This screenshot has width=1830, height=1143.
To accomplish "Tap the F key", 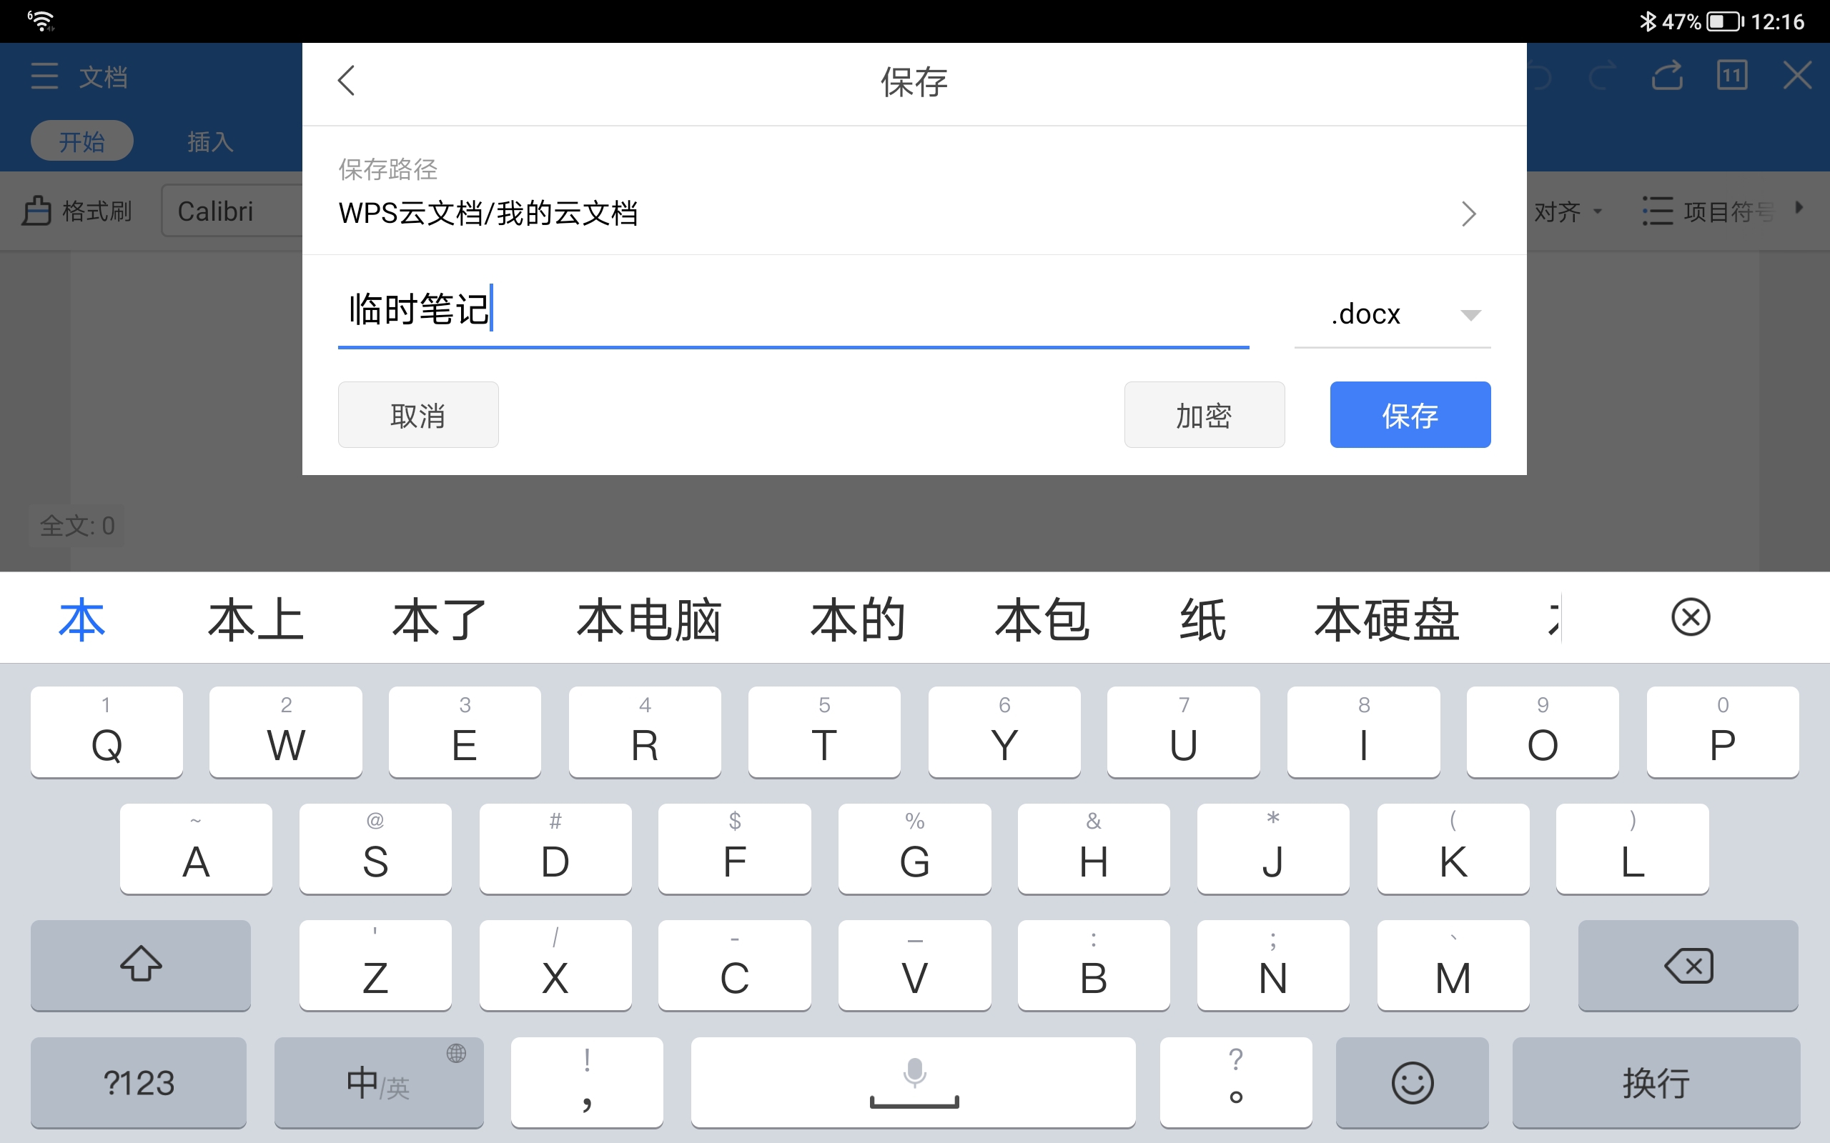I will tap(735, 847).
